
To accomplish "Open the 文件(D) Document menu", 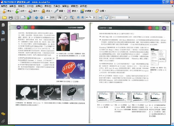I will tap(30, 6).
